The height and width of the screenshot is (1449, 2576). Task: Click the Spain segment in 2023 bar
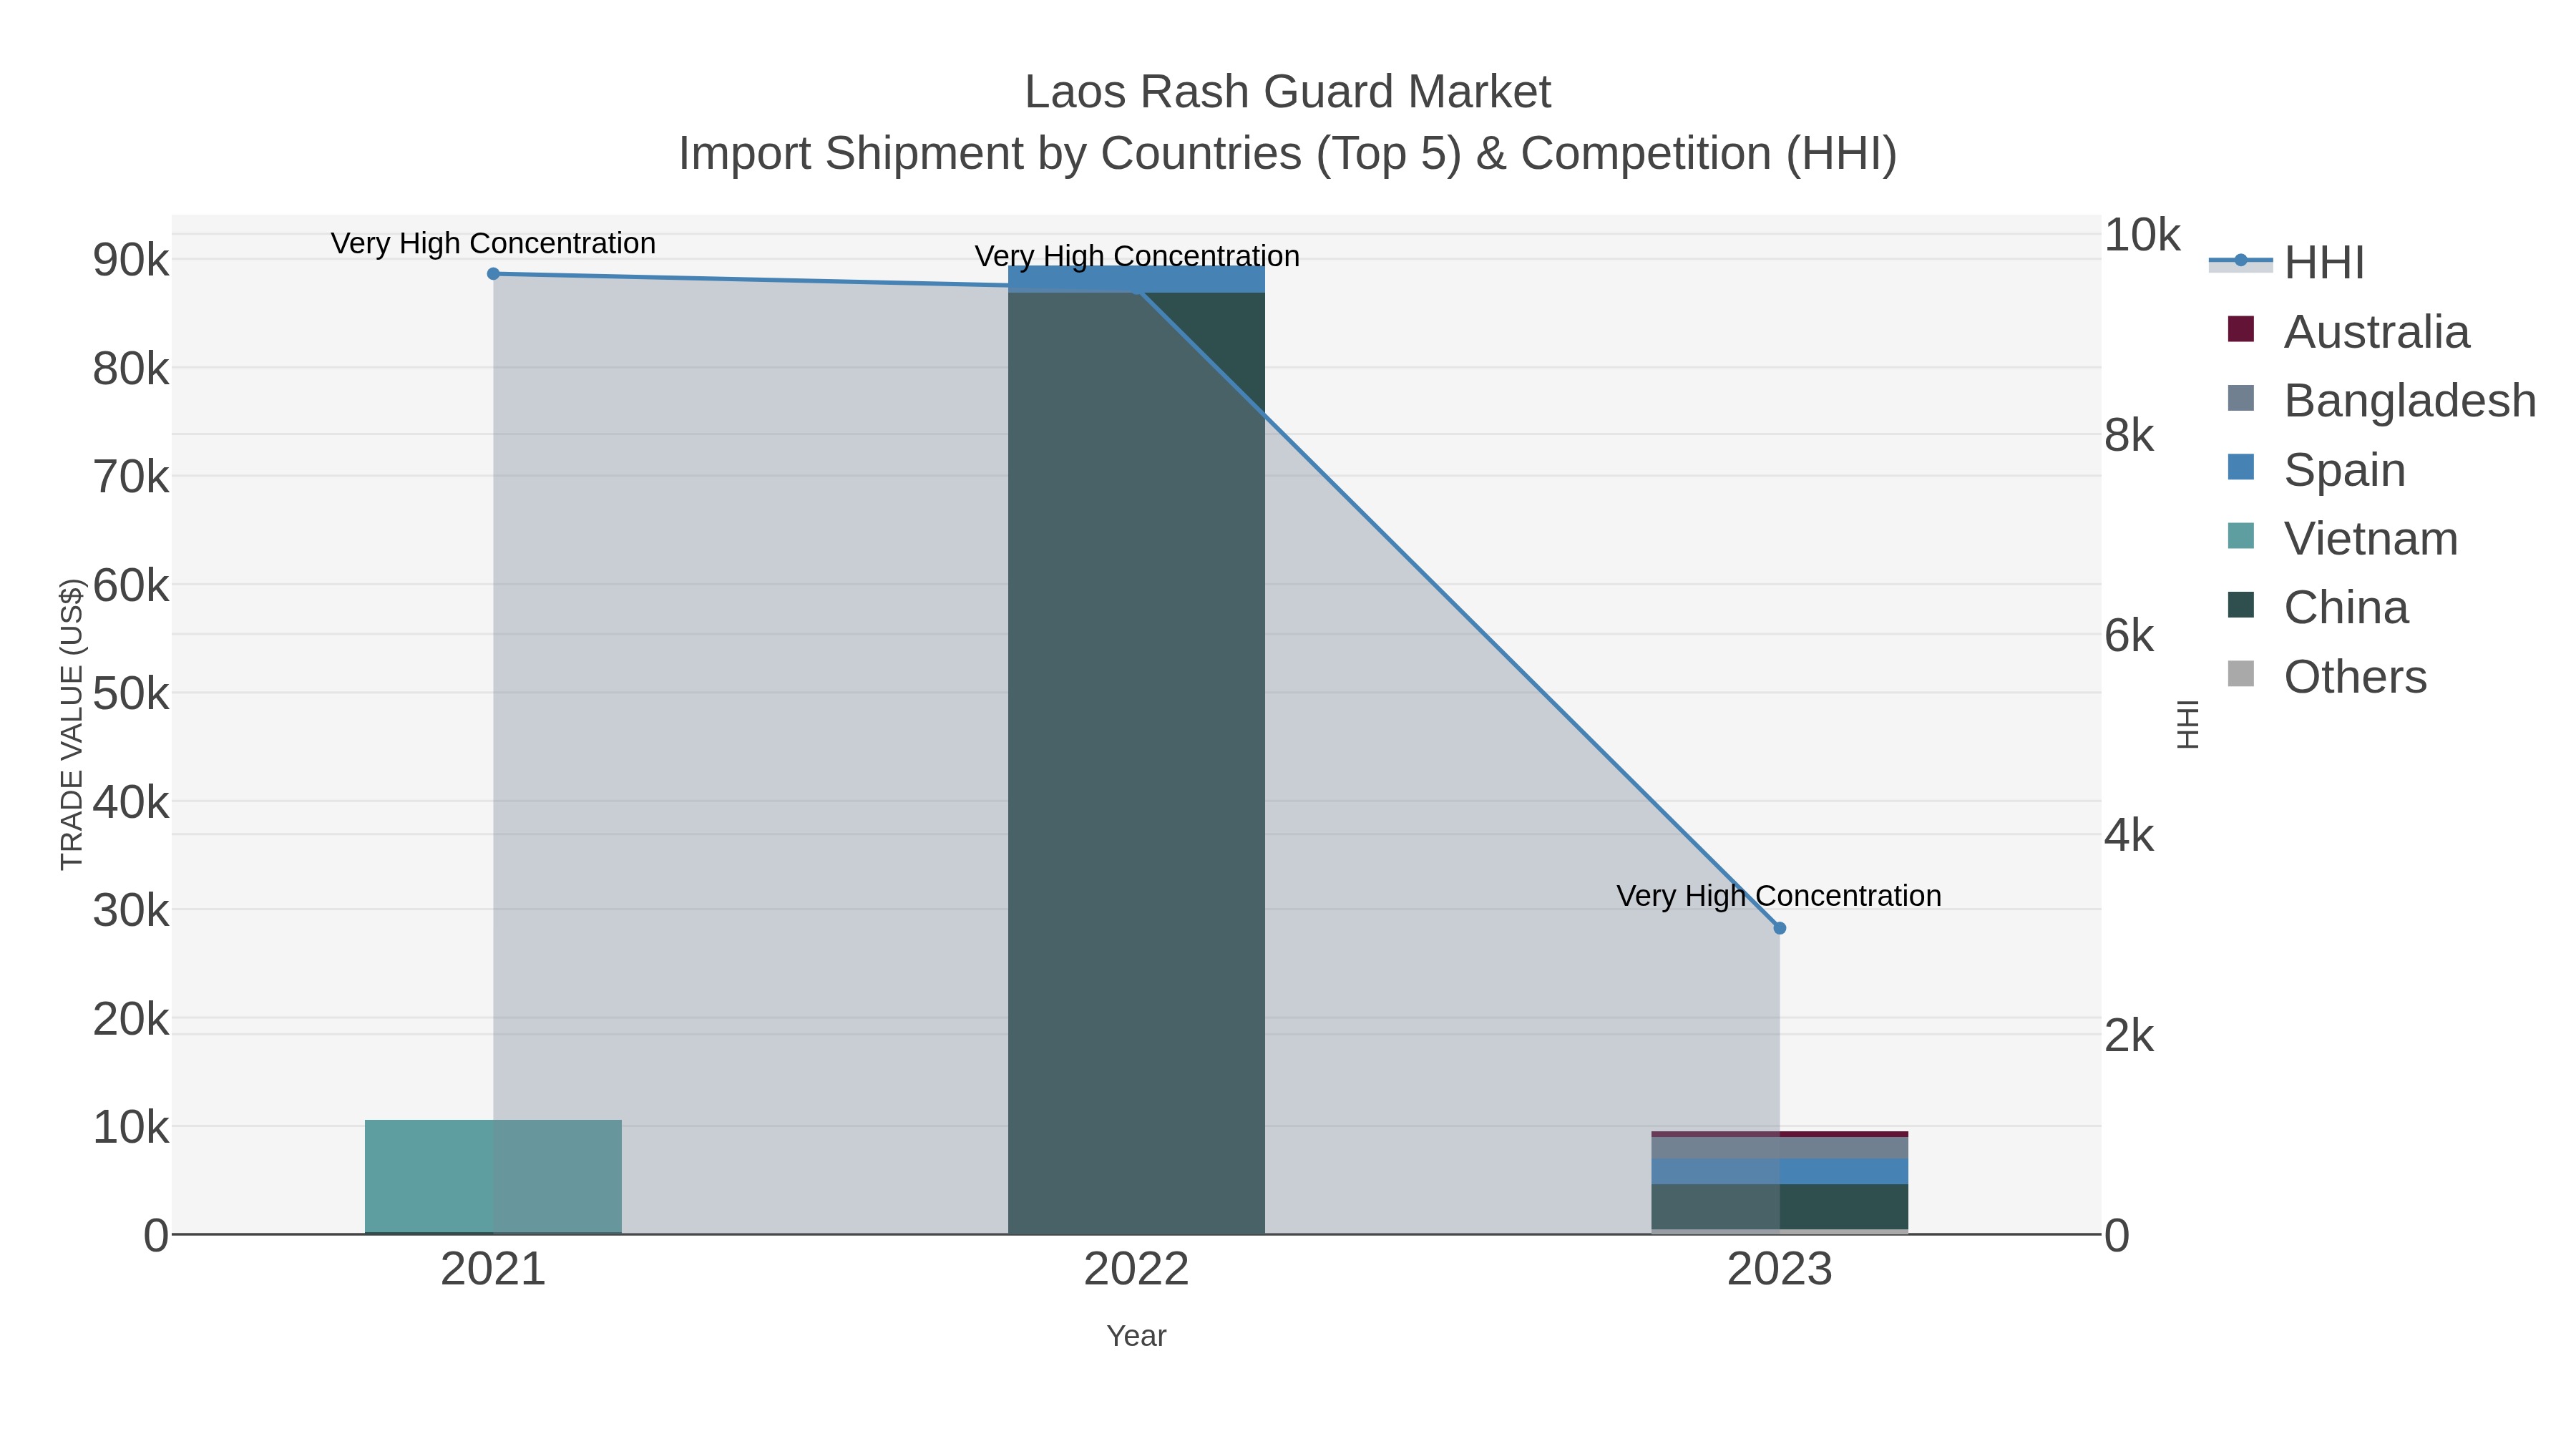tap(1779, 1172)
